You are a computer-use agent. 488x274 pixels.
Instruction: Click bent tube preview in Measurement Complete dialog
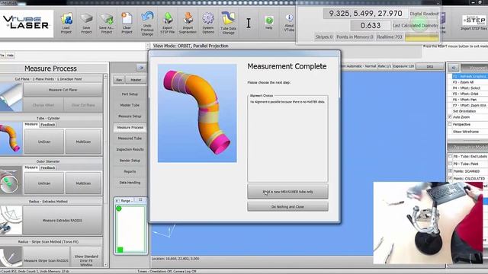(x=197, y=113)
